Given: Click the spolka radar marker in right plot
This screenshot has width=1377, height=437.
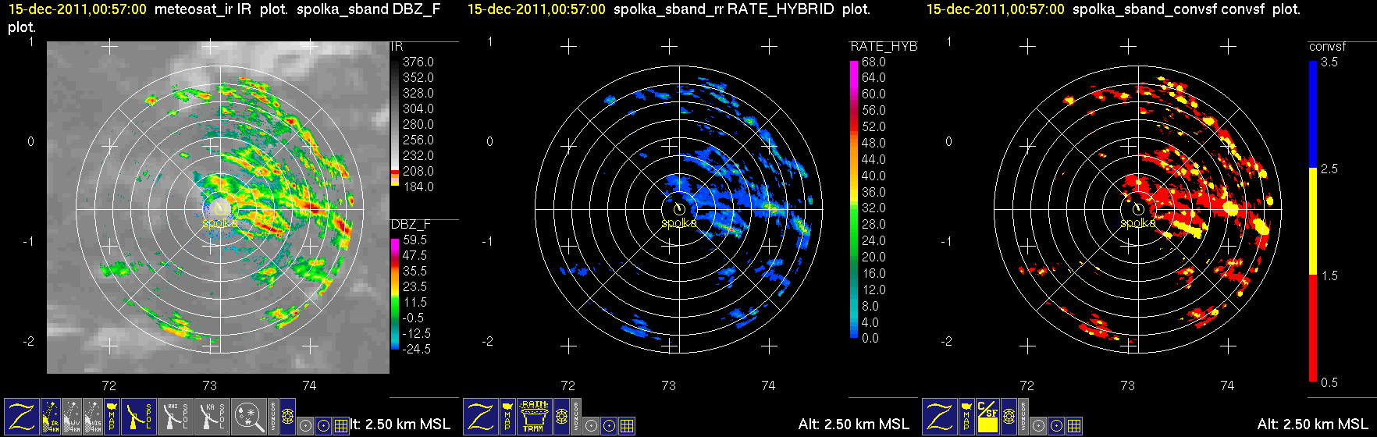Looking at the screenshot, I should coord(1138,209).
